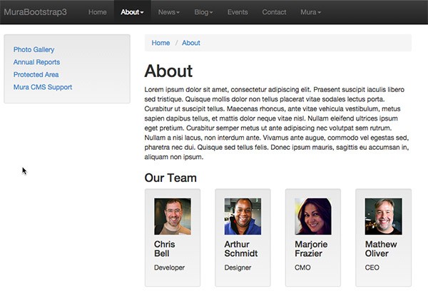428x306 pixels.
Task: Click the Designer job title text
Action: tap(238, 267)
